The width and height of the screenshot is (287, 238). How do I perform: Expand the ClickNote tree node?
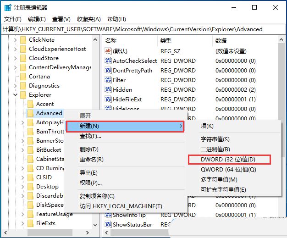tap(16, 40)
